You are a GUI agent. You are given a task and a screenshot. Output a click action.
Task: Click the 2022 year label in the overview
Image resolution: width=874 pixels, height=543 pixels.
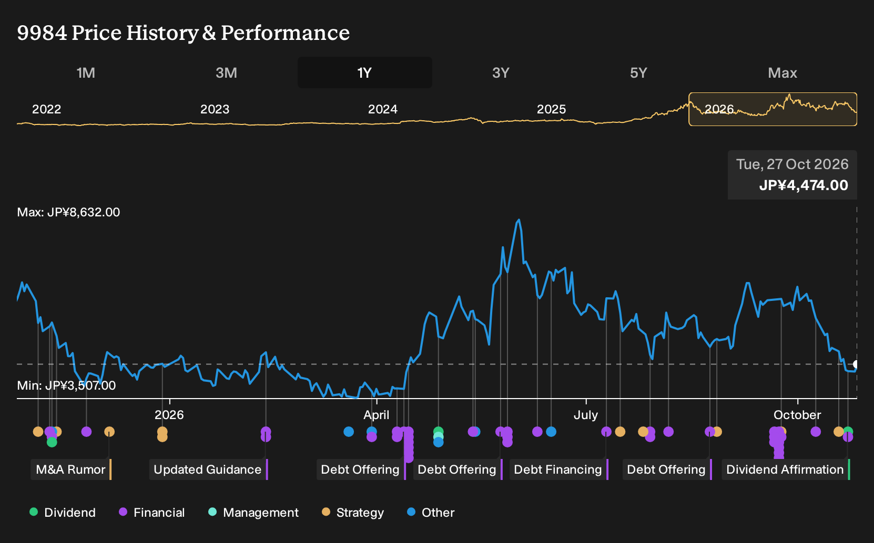(x=47, y=109)
